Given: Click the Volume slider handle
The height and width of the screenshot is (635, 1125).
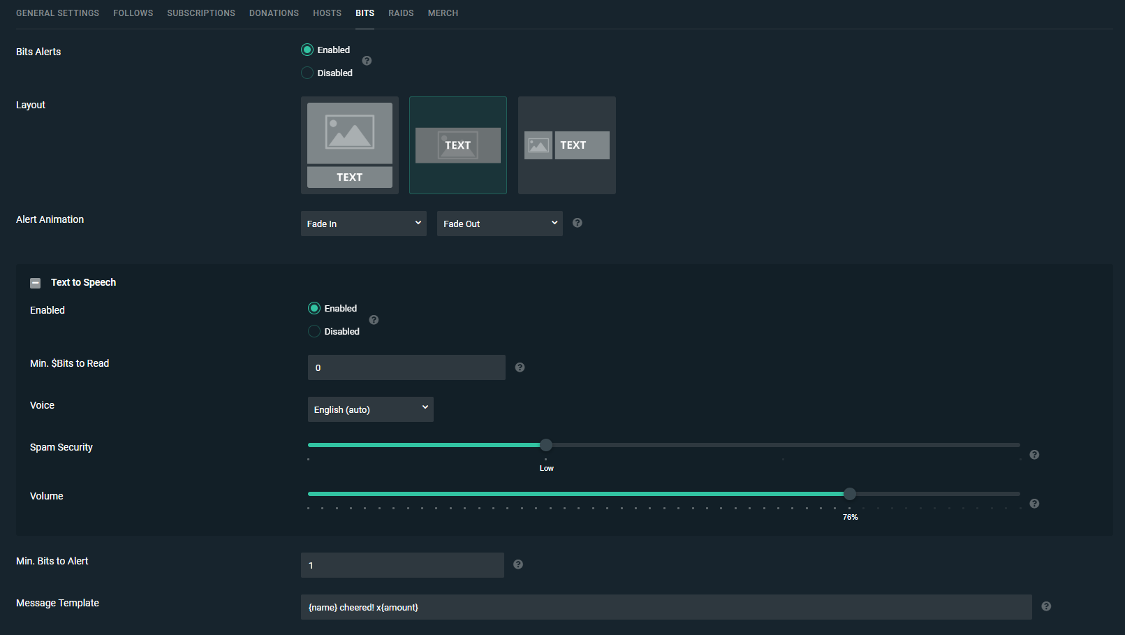Looking at the screenshot, I should (x=850, y=494).
